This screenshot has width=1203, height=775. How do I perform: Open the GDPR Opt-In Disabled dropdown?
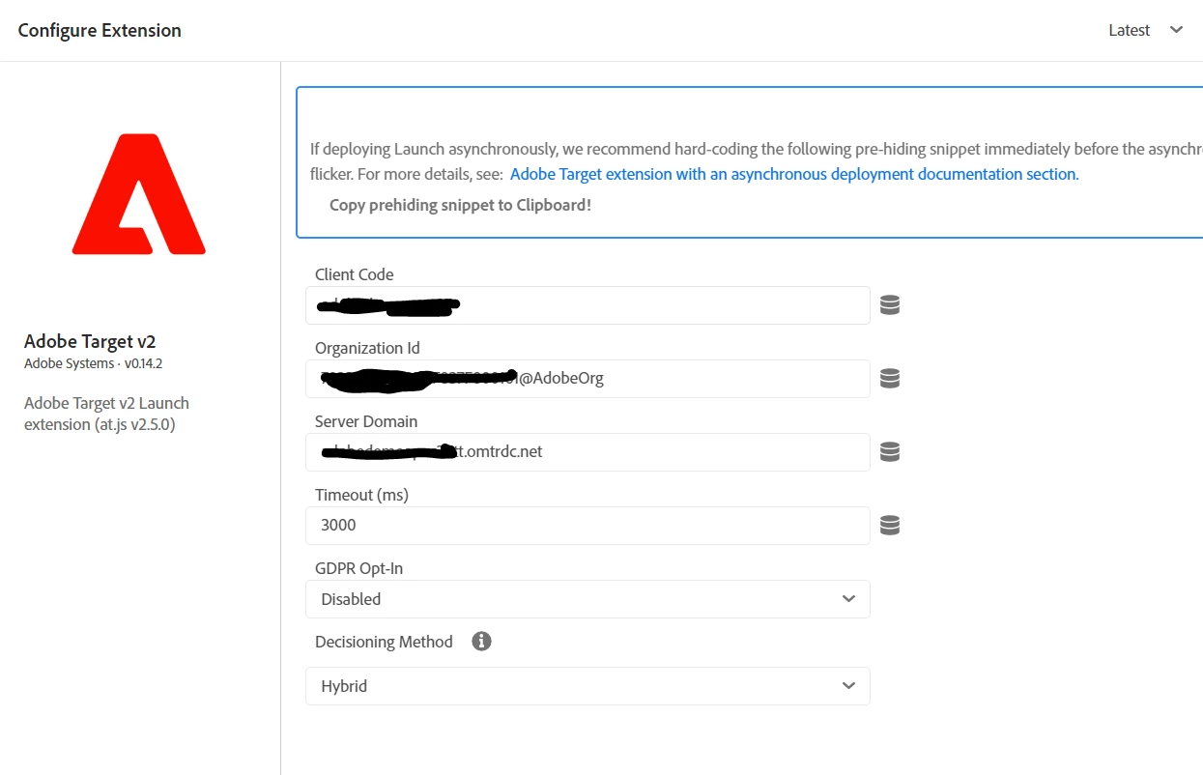point(587,599)
